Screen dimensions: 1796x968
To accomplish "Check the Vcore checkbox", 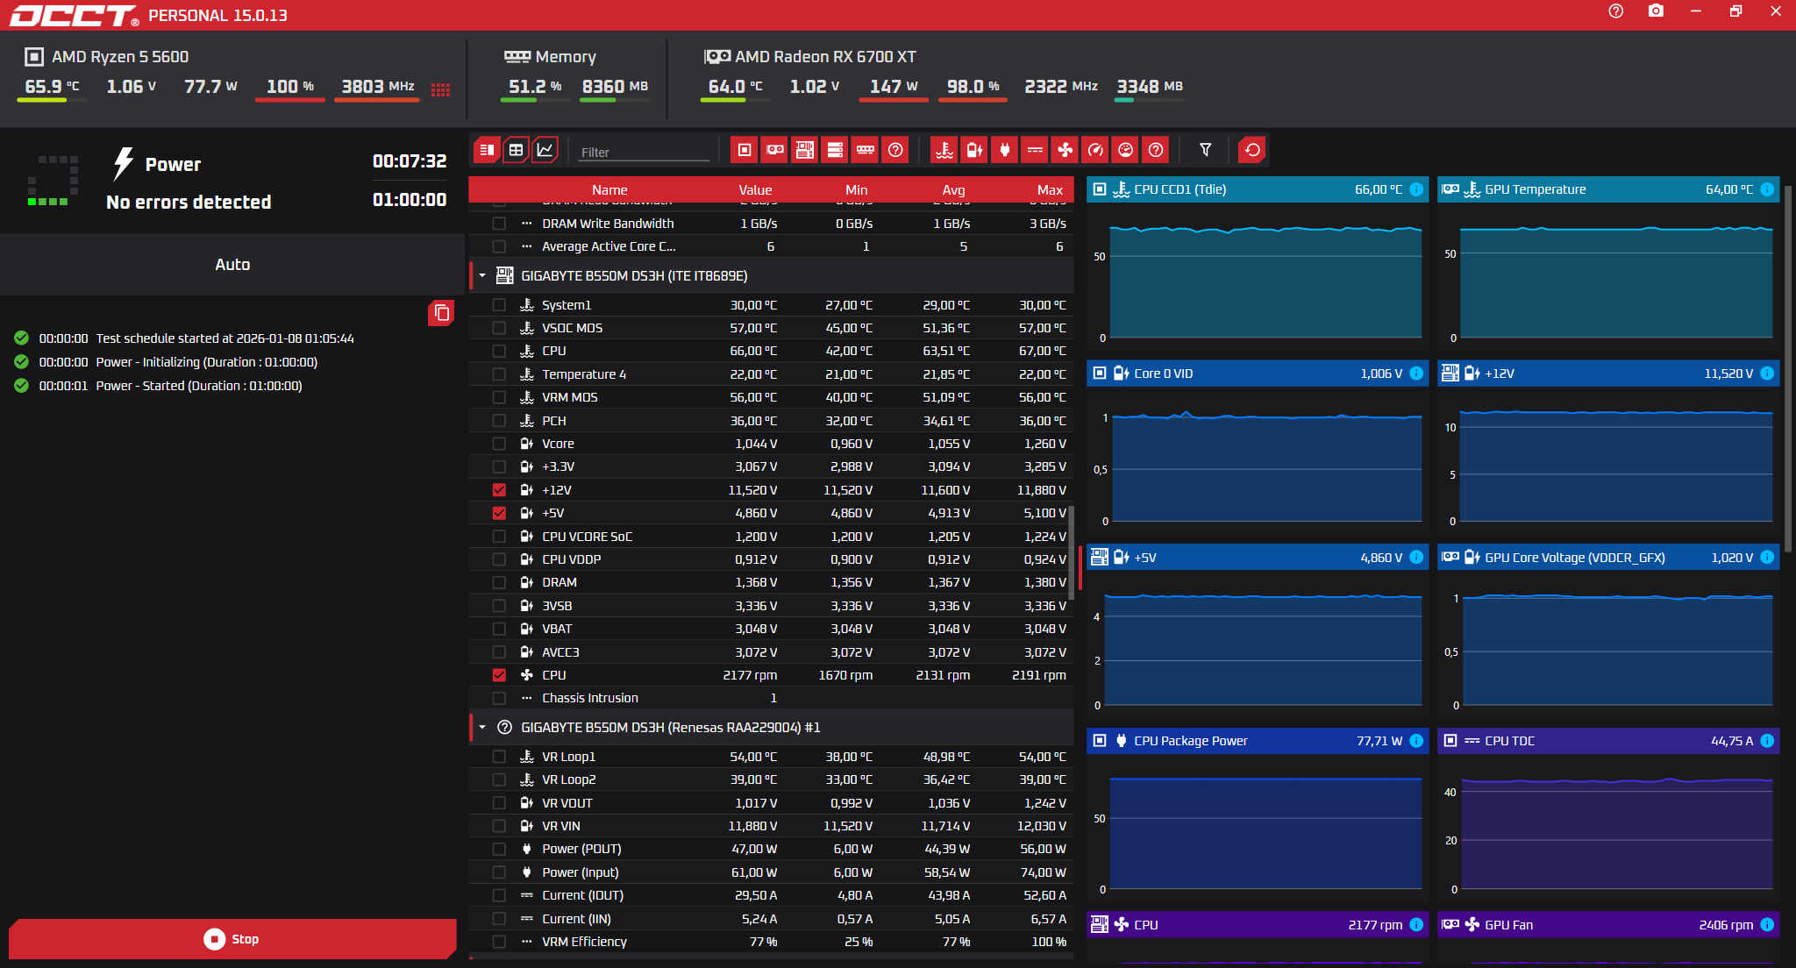I will [499, 444].
